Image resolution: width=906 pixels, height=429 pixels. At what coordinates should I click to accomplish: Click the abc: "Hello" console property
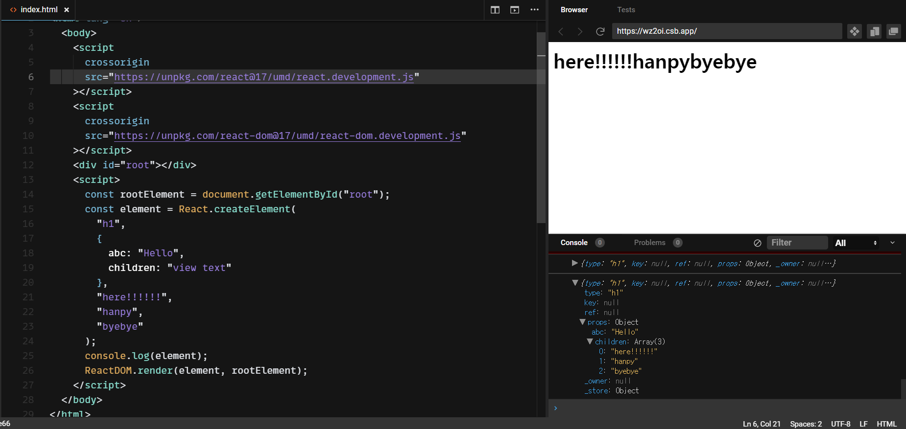615,332
